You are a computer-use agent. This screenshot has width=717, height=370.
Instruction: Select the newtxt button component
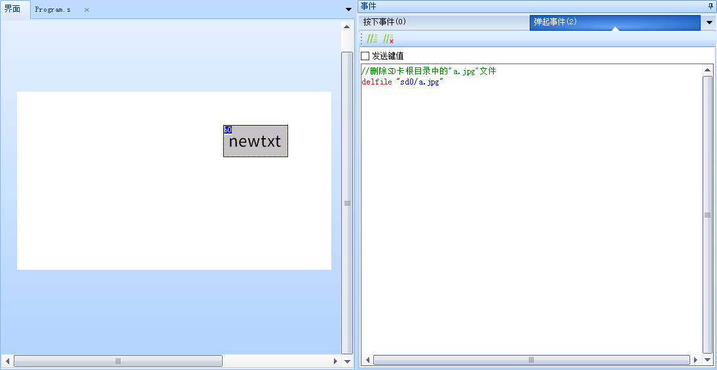click(x=255, y=141)
